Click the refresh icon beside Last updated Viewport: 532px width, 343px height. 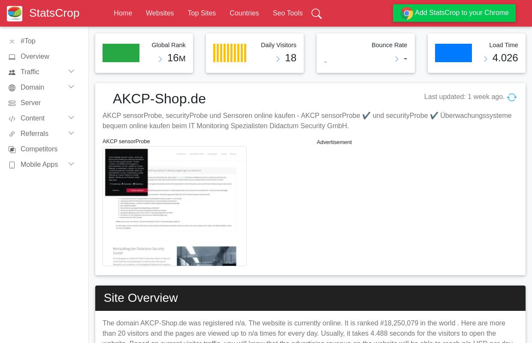[512, 97]
